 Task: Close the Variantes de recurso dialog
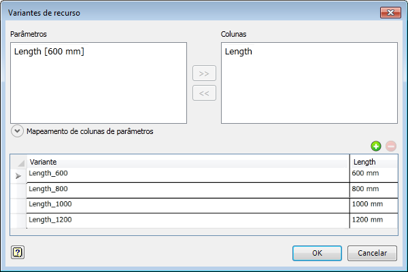pyautogui.click(x=389, y=12)
